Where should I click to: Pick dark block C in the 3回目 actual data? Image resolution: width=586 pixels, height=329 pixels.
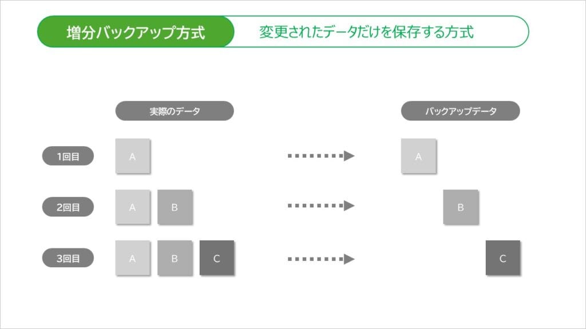[217, 258]
